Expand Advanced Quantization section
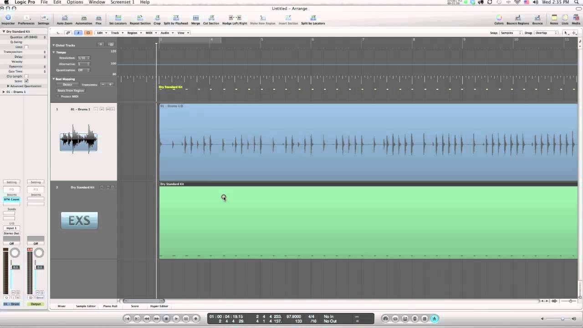The width and height of the screenshot is (583, 328). [8, 86]
